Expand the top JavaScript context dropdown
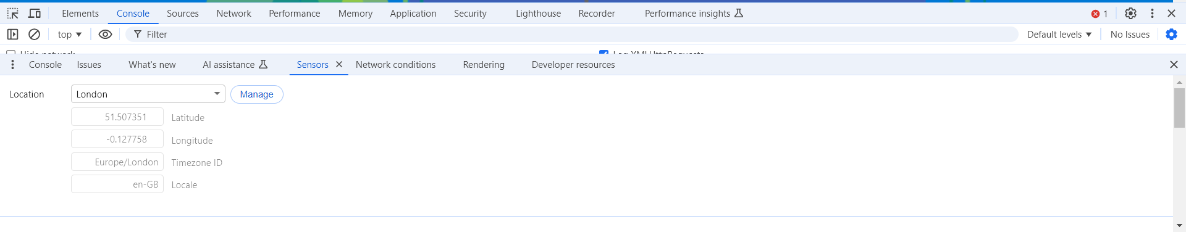 click(70, 35)
